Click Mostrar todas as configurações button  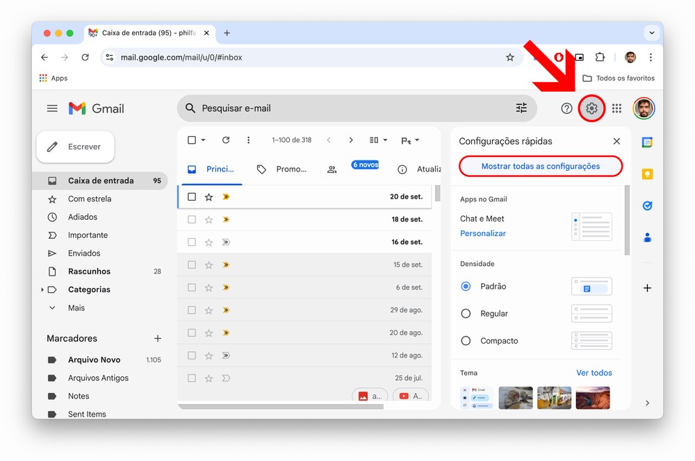[x=540, y=167]
